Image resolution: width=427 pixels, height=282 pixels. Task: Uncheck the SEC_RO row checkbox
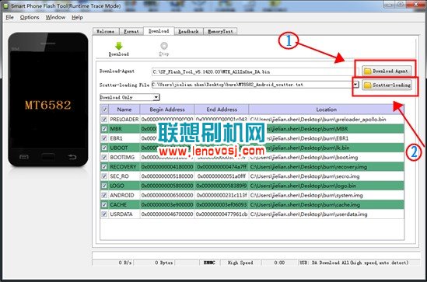click(104, 176)
